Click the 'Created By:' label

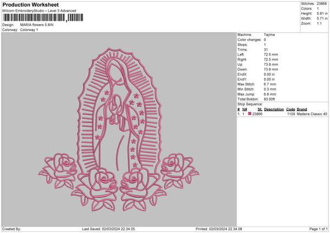[x=12, y=229]
